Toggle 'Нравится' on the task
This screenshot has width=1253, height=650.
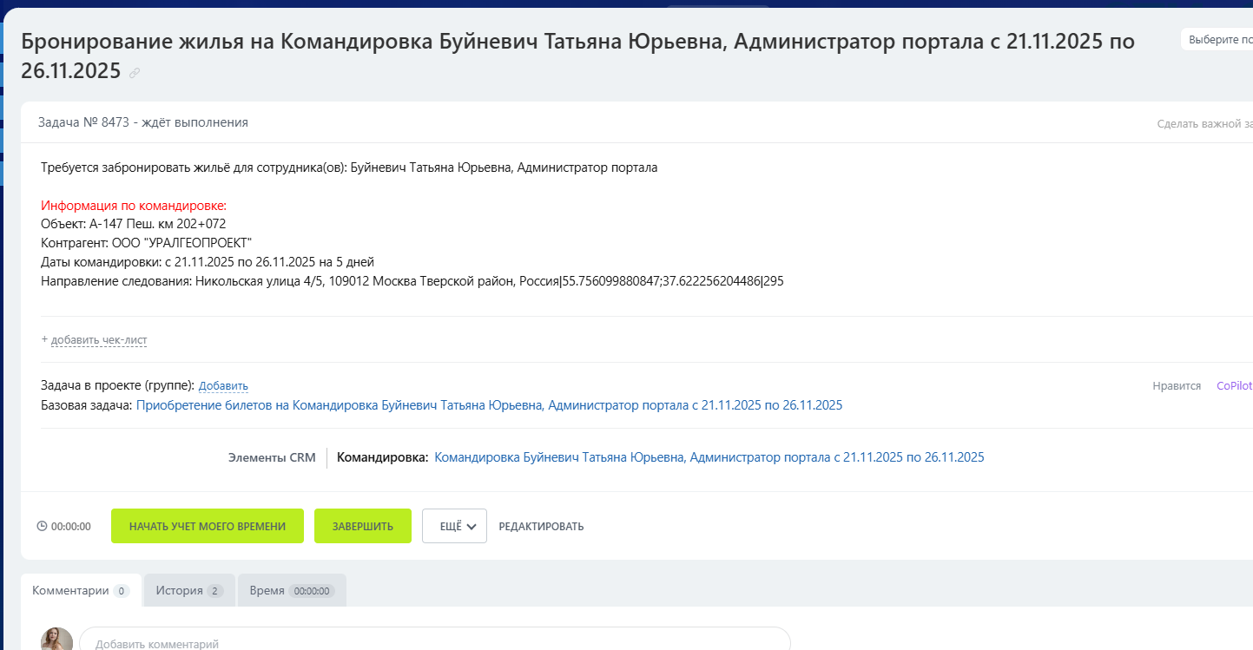click(x=1176, y=385)
